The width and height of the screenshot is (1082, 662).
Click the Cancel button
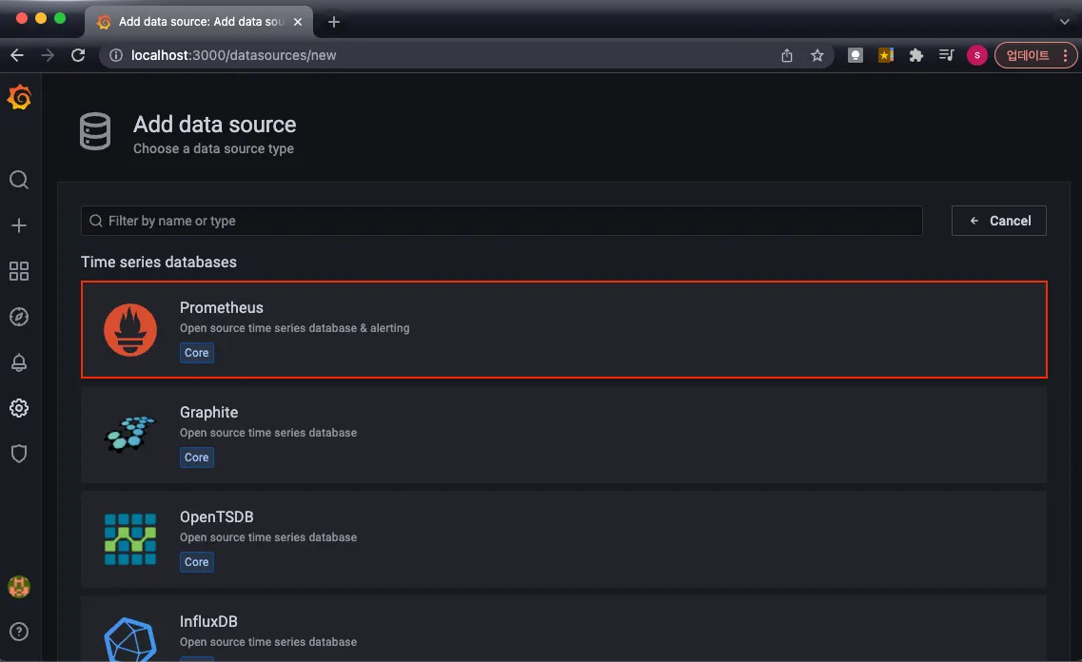(x=998, y=221)
